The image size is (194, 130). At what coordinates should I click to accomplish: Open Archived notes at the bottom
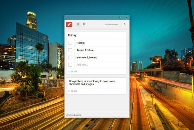tap(74, 115)
